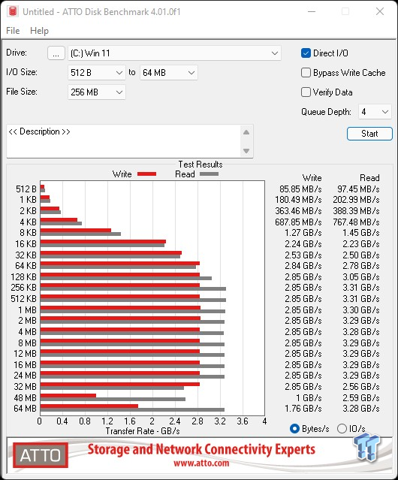The image size is (398, 480).
Task: Open the Help menu
Action: [39, 31]
